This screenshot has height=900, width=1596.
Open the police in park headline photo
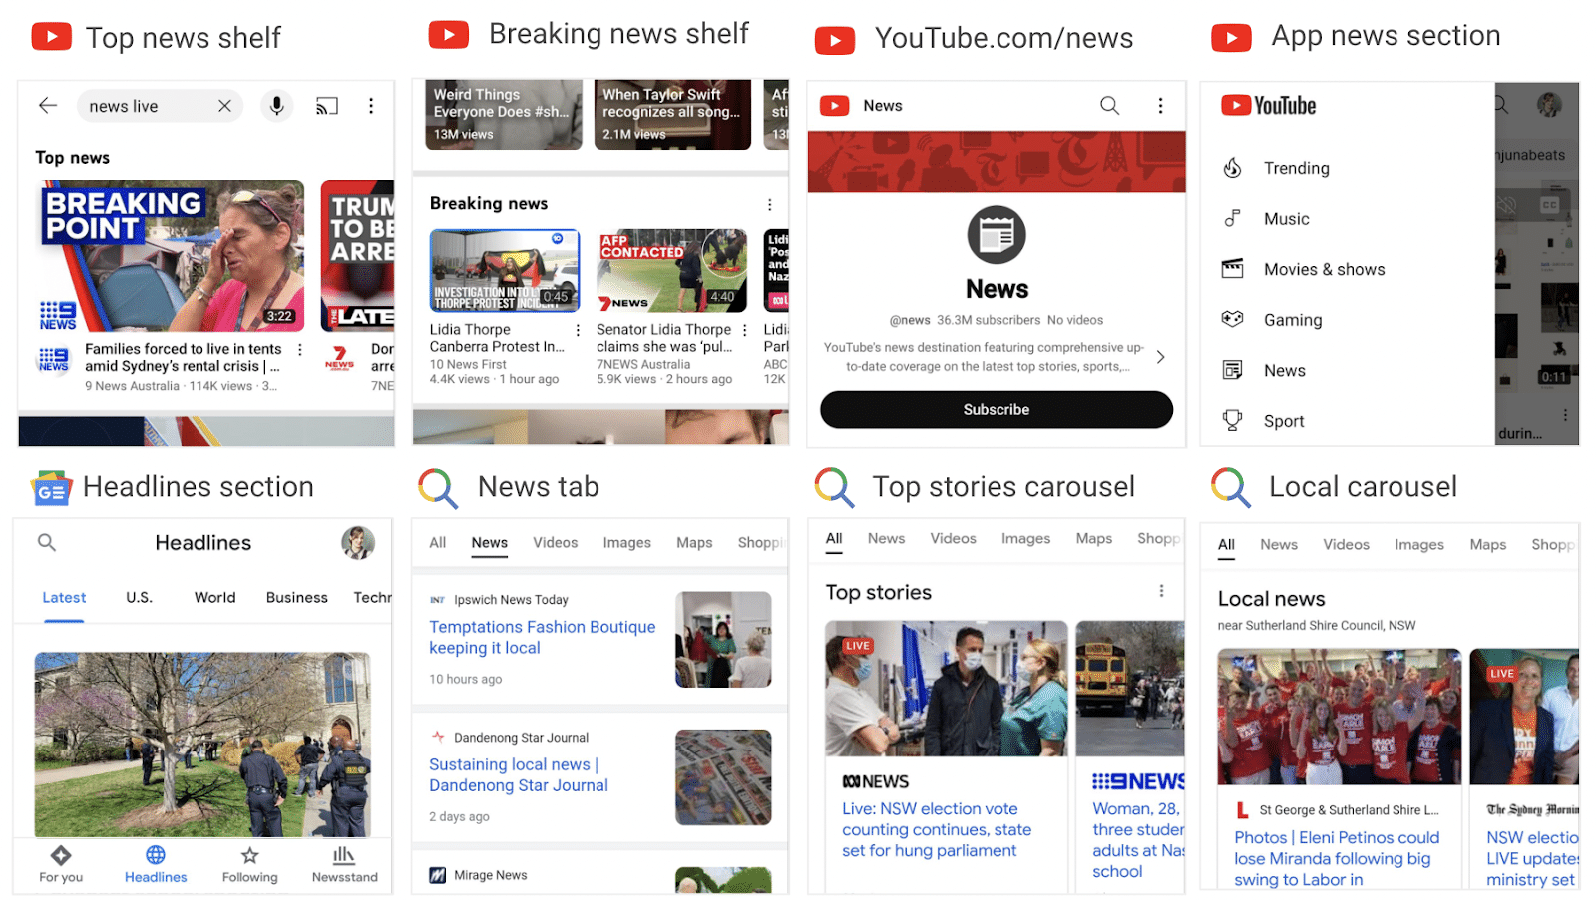coord(202,745)
